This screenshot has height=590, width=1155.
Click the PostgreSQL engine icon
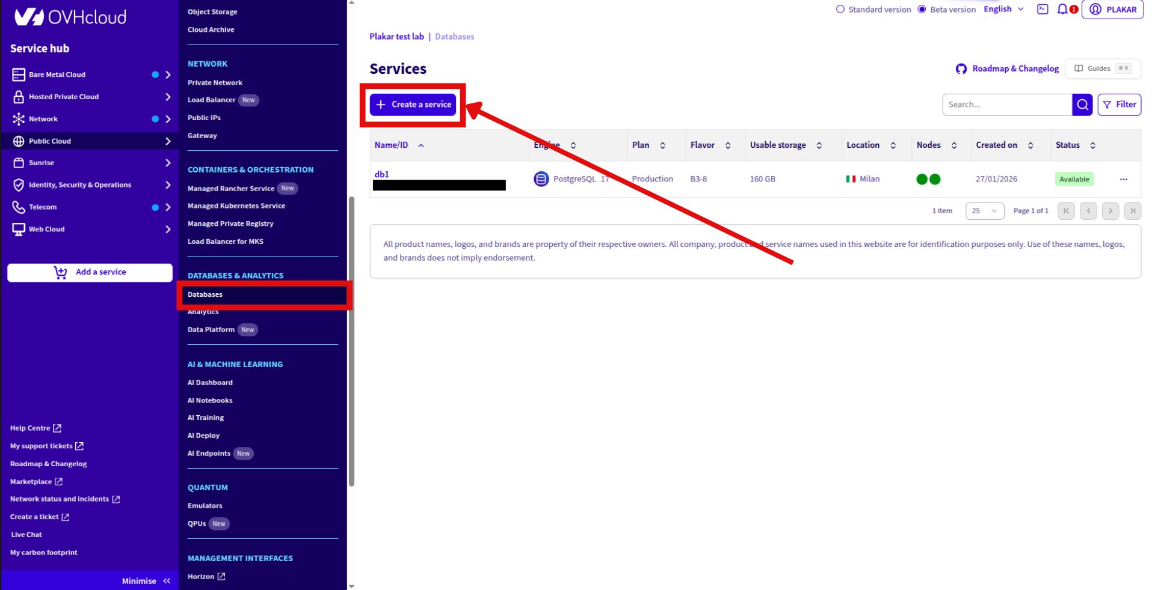pos(541,179)
